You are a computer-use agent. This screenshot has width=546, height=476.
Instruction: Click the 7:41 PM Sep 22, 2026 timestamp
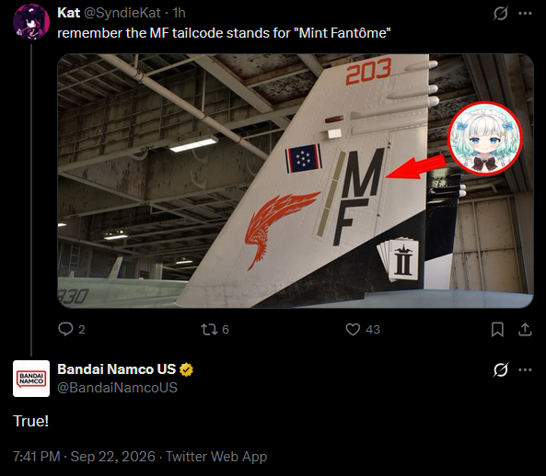tap(84, 457)
